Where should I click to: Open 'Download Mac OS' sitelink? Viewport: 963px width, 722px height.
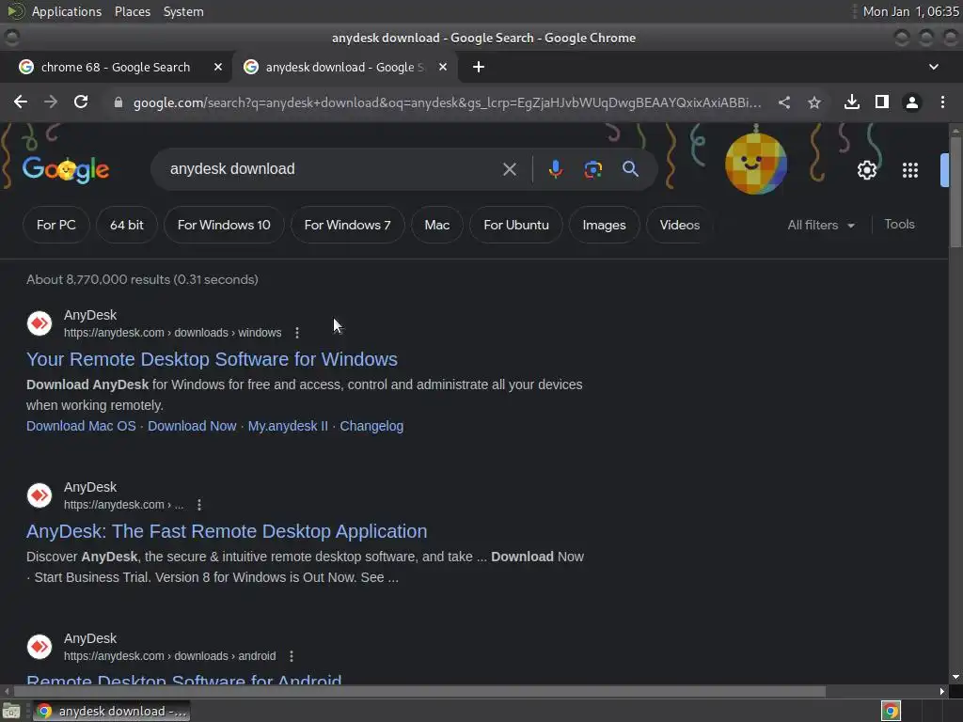pos(81,426)
